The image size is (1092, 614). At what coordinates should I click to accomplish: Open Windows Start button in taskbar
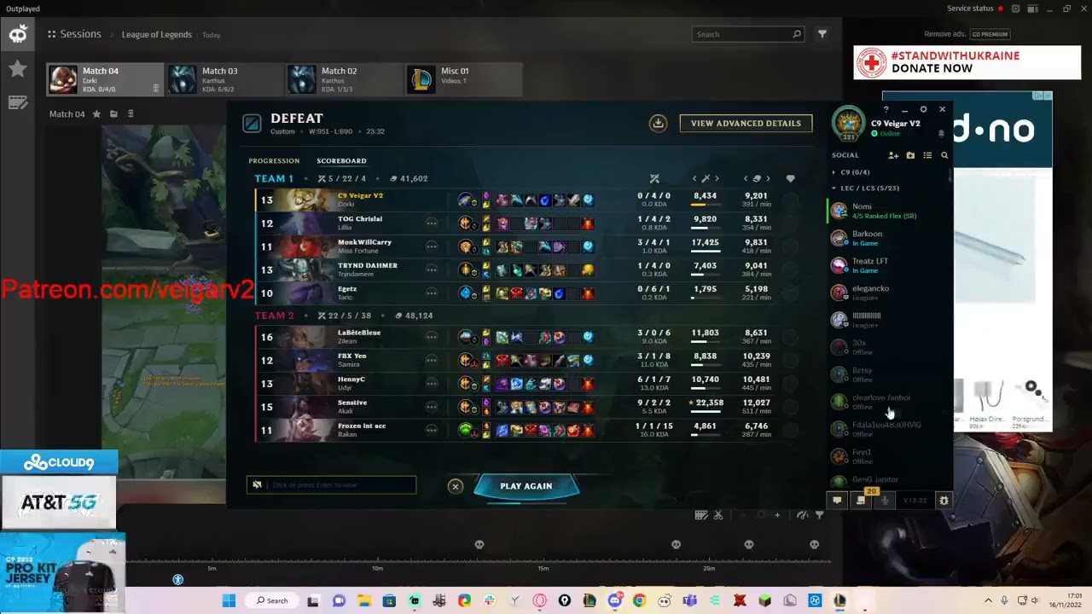click(x=229, y=600)
